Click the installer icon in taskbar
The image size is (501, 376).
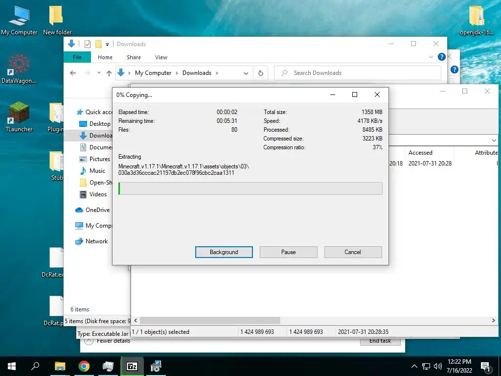point(156,366)
